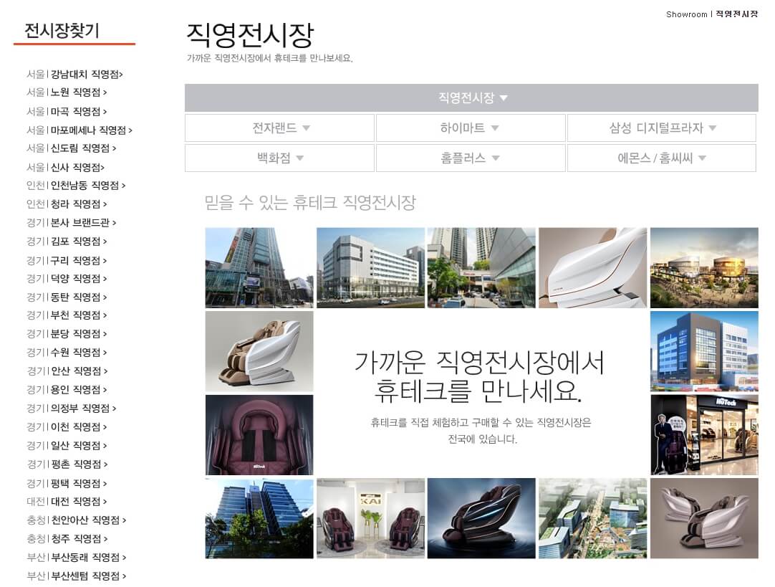Open the 하이마트 dropdown
The image size is (775, 587).
[x=471, y=128]
